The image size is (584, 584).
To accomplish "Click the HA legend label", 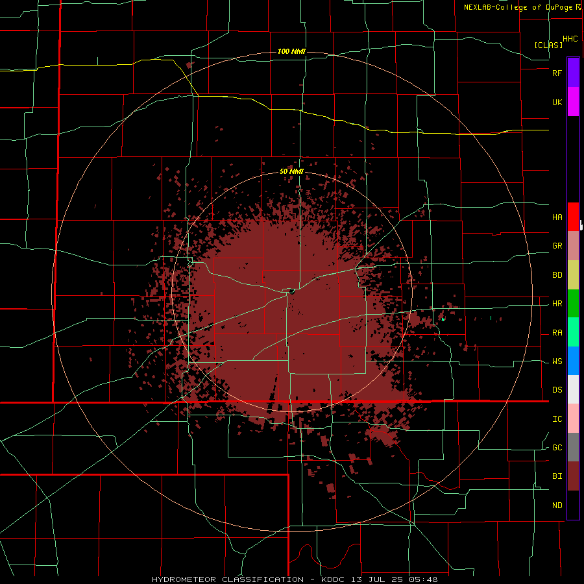I will tap(557, 217).
